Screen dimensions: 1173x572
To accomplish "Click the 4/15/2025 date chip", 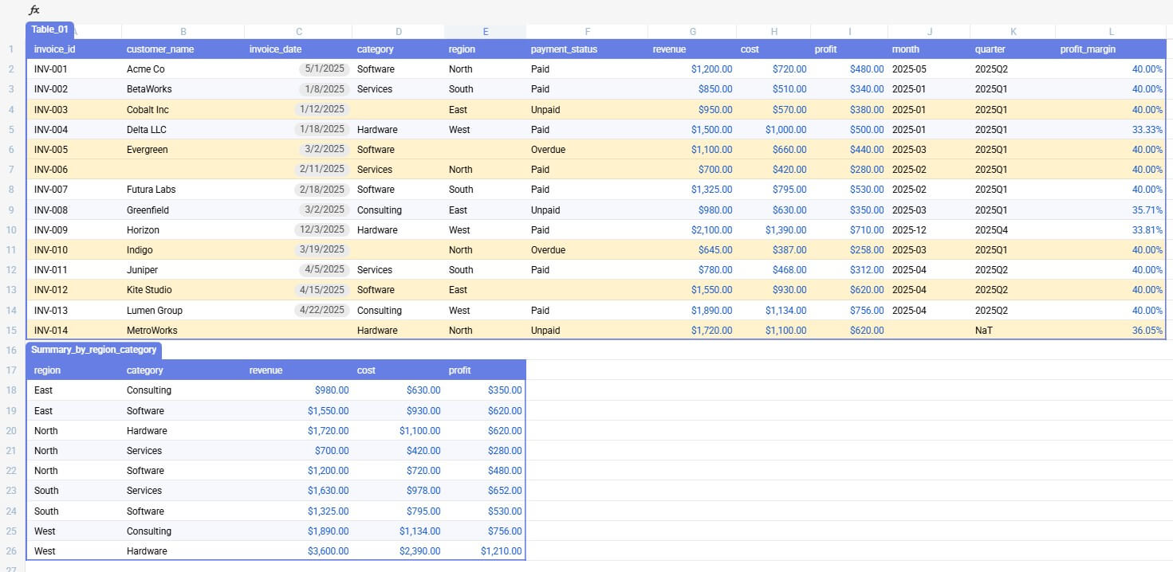I will 322,289.
